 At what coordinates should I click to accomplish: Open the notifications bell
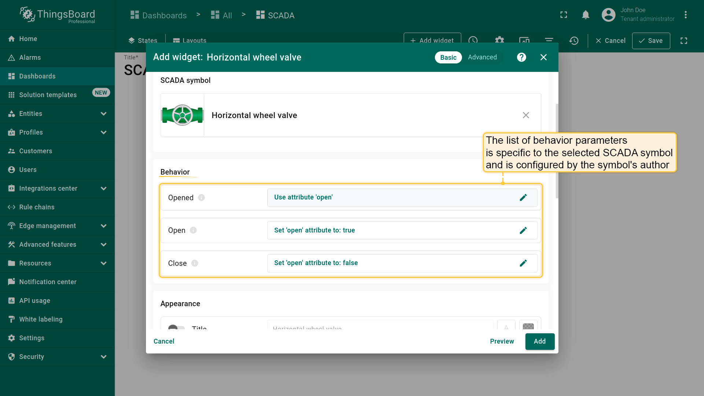(586, 15)
